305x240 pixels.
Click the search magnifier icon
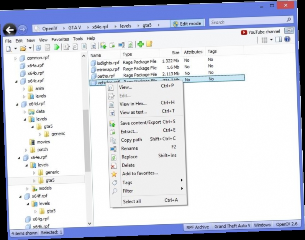pyautogui.click(x=289, y=20)
